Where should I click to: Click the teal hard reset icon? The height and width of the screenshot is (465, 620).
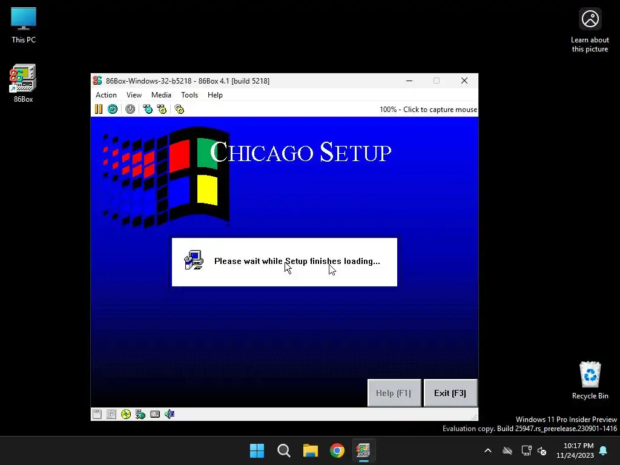coord(113,109)
